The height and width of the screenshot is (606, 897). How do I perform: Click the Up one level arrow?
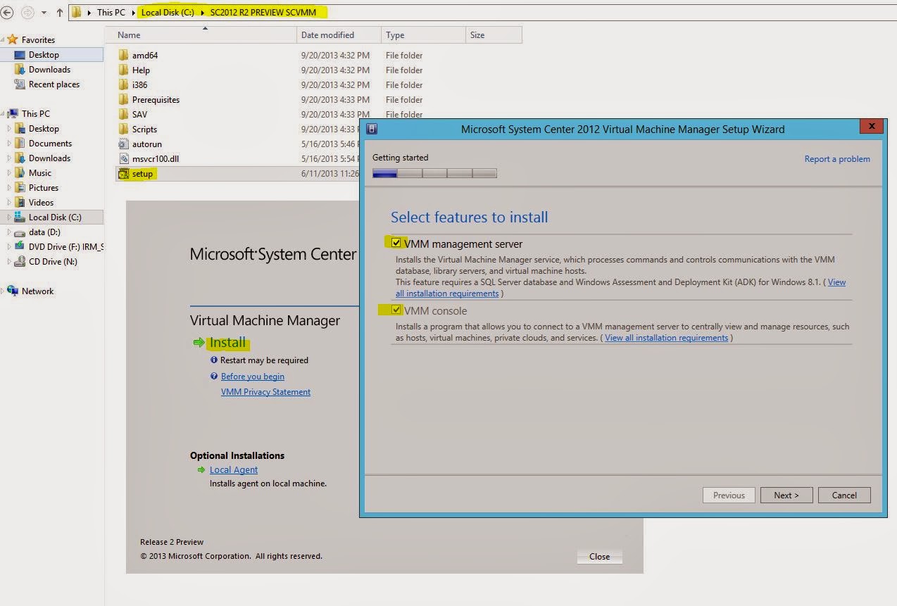click(x=59, y=12)
